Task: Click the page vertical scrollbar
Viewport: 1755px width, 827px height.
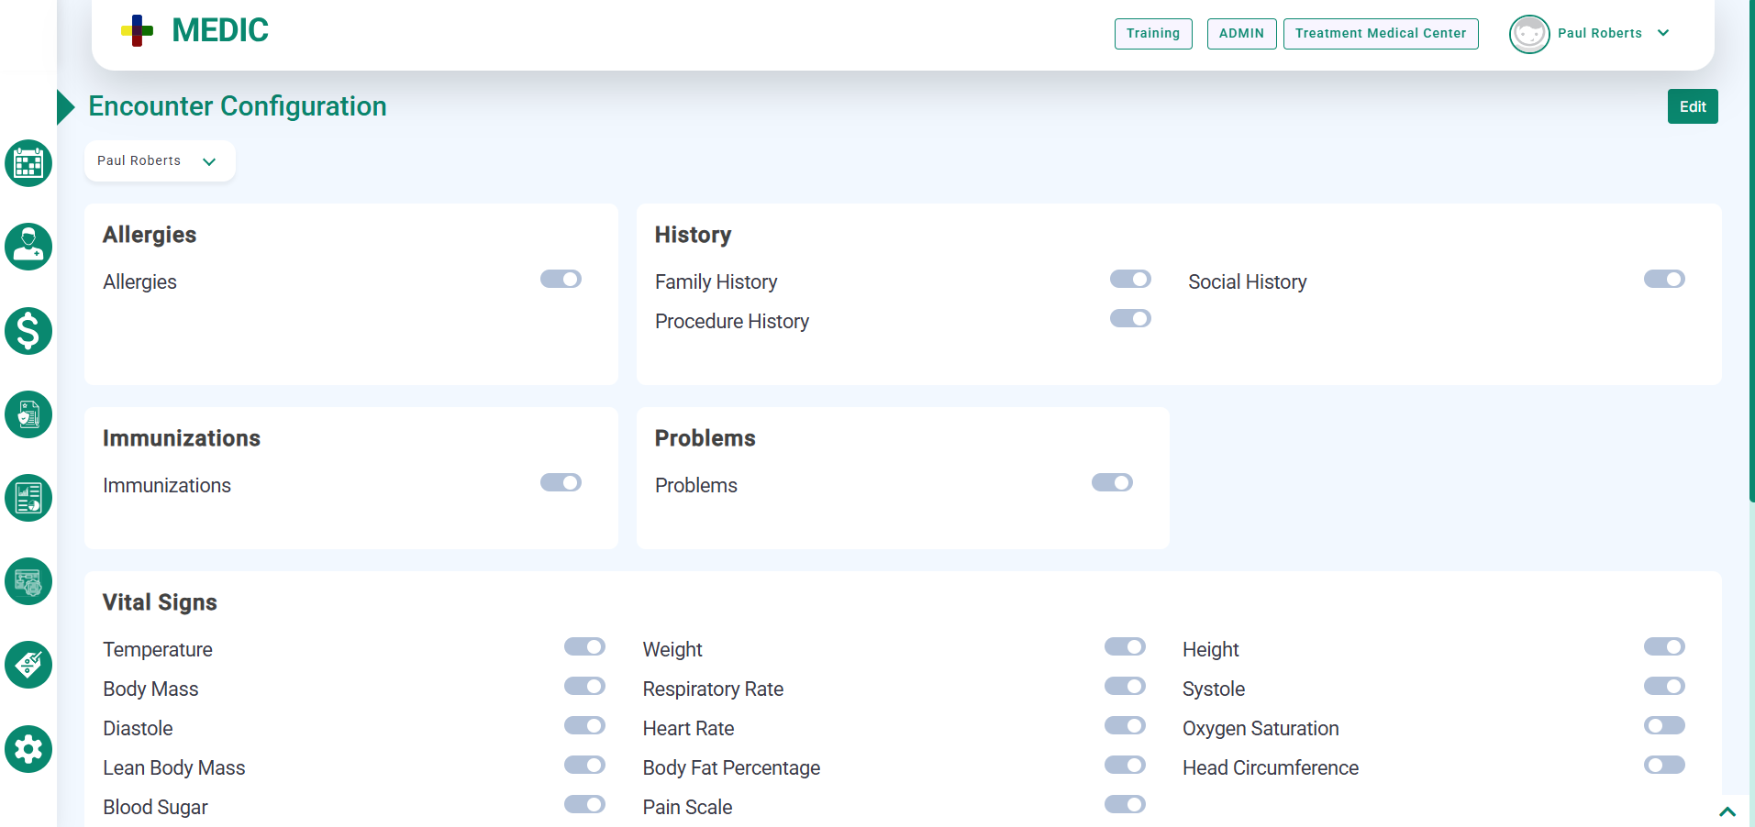Action: pos(1751,250)
